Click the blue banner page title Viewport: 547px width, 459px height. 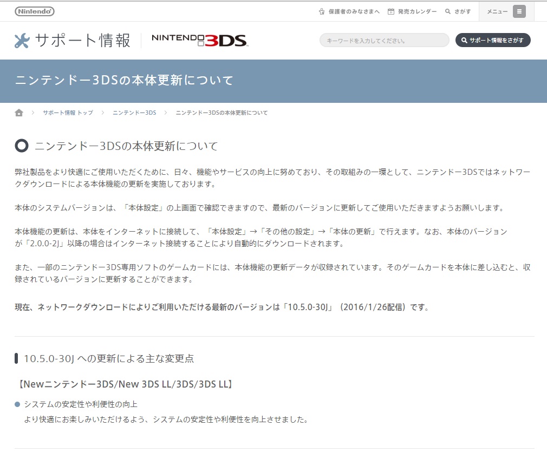tap(124, 80)
